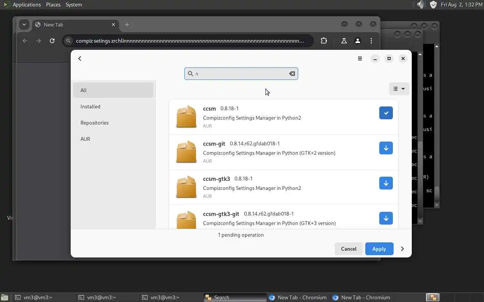Open the list view sort dropdown
Screen dimensions: 484x302
coord(399,89)
